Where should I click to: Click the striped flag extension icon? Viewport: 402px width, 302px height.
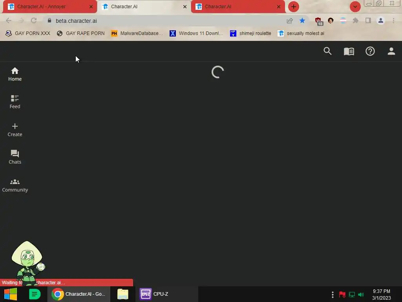click(x=343, y=20)
